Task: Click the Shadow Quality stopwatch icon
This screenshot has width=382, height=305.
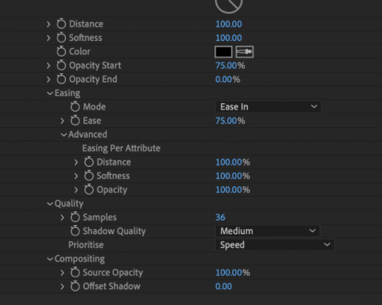Action: point(75,230)
